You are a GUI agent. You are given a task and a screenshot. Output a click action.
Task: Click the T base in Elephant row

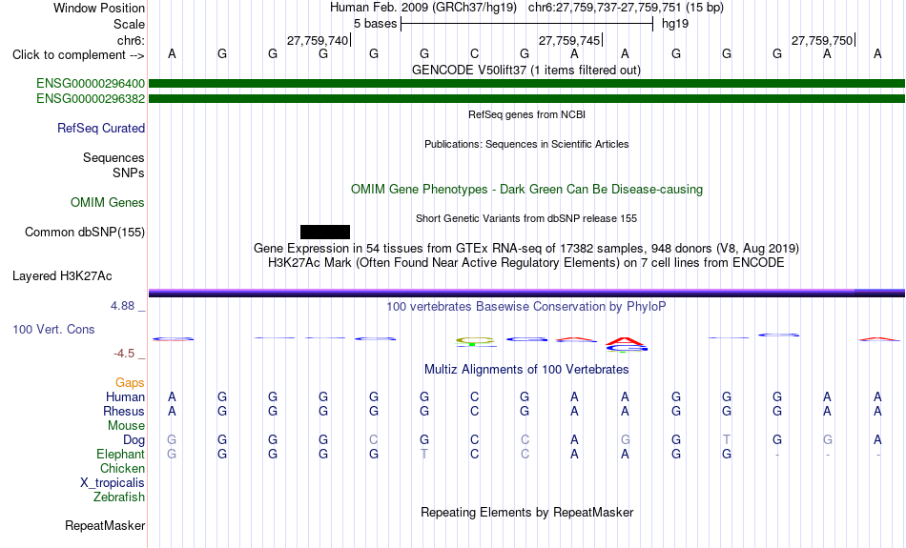[x=424, y=454]
